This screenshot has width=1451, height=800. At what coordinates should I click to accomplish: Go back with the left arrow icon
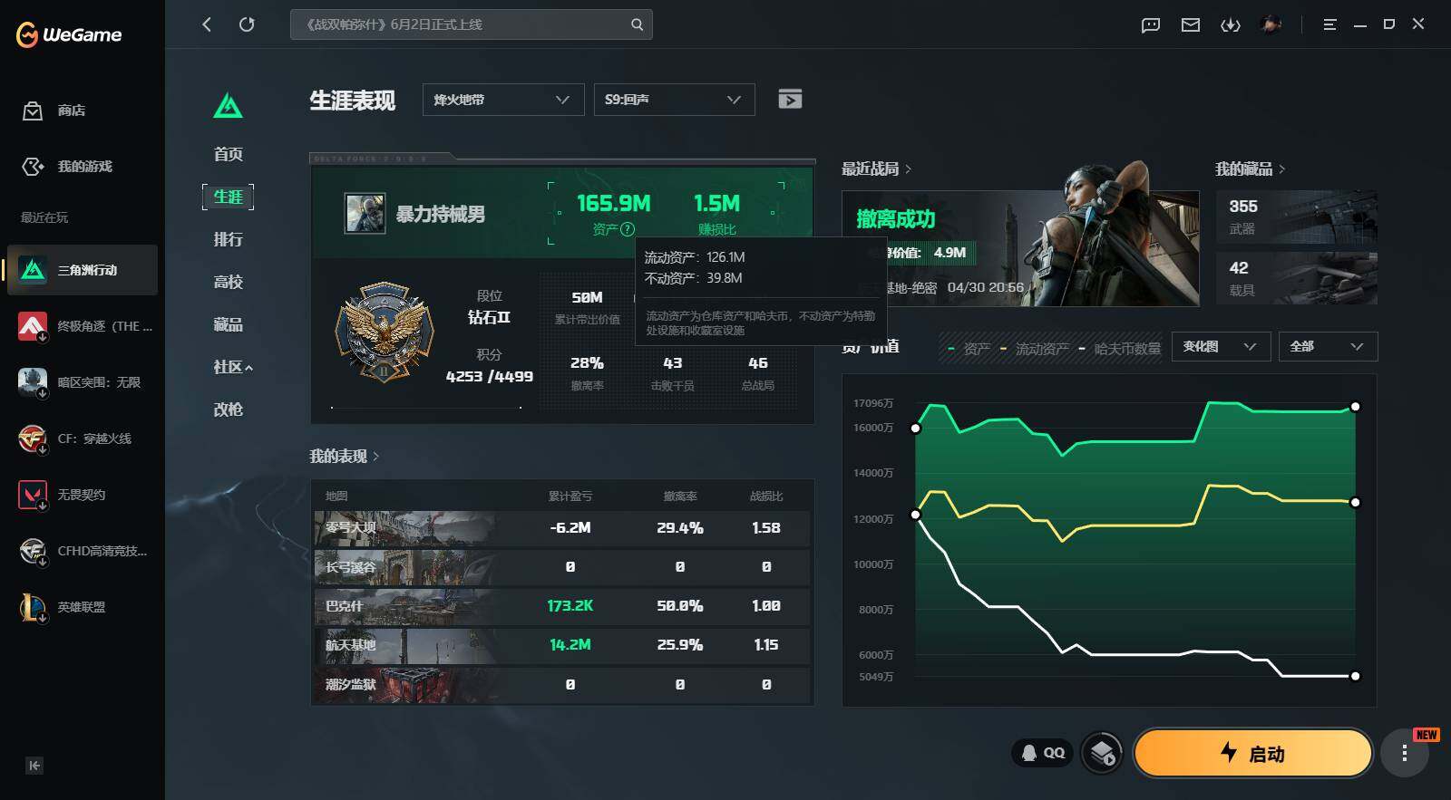207,24
